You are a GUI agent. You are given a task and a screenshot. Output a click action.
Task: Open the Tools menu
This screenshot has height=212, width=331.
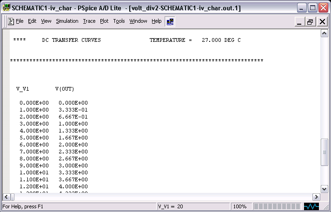point(119,21)
